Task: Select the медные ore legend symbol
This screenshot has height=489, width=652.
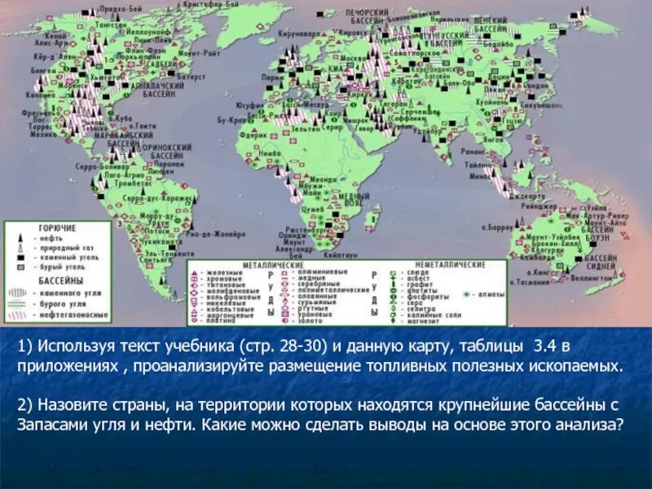Action: coord(284,279)
